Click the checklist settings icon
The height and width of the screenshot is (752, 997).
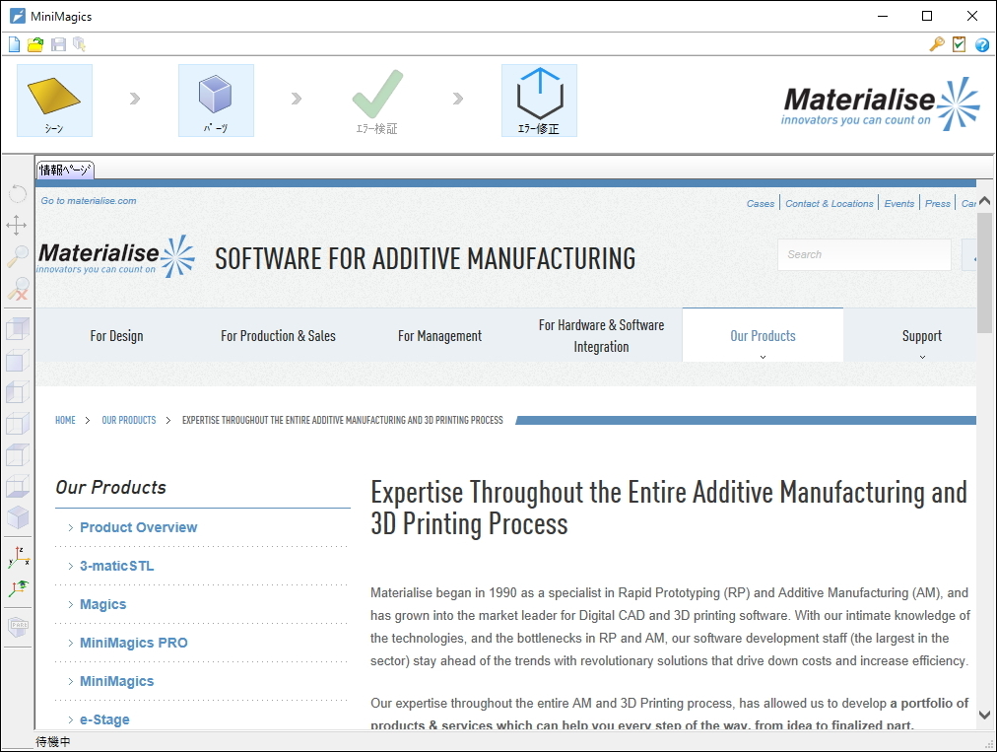click(x=959, y=44)
